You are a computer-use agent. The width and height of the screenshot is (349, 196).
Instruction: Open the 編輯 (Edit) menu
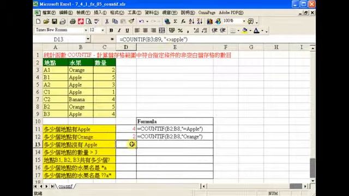[66, 13]
